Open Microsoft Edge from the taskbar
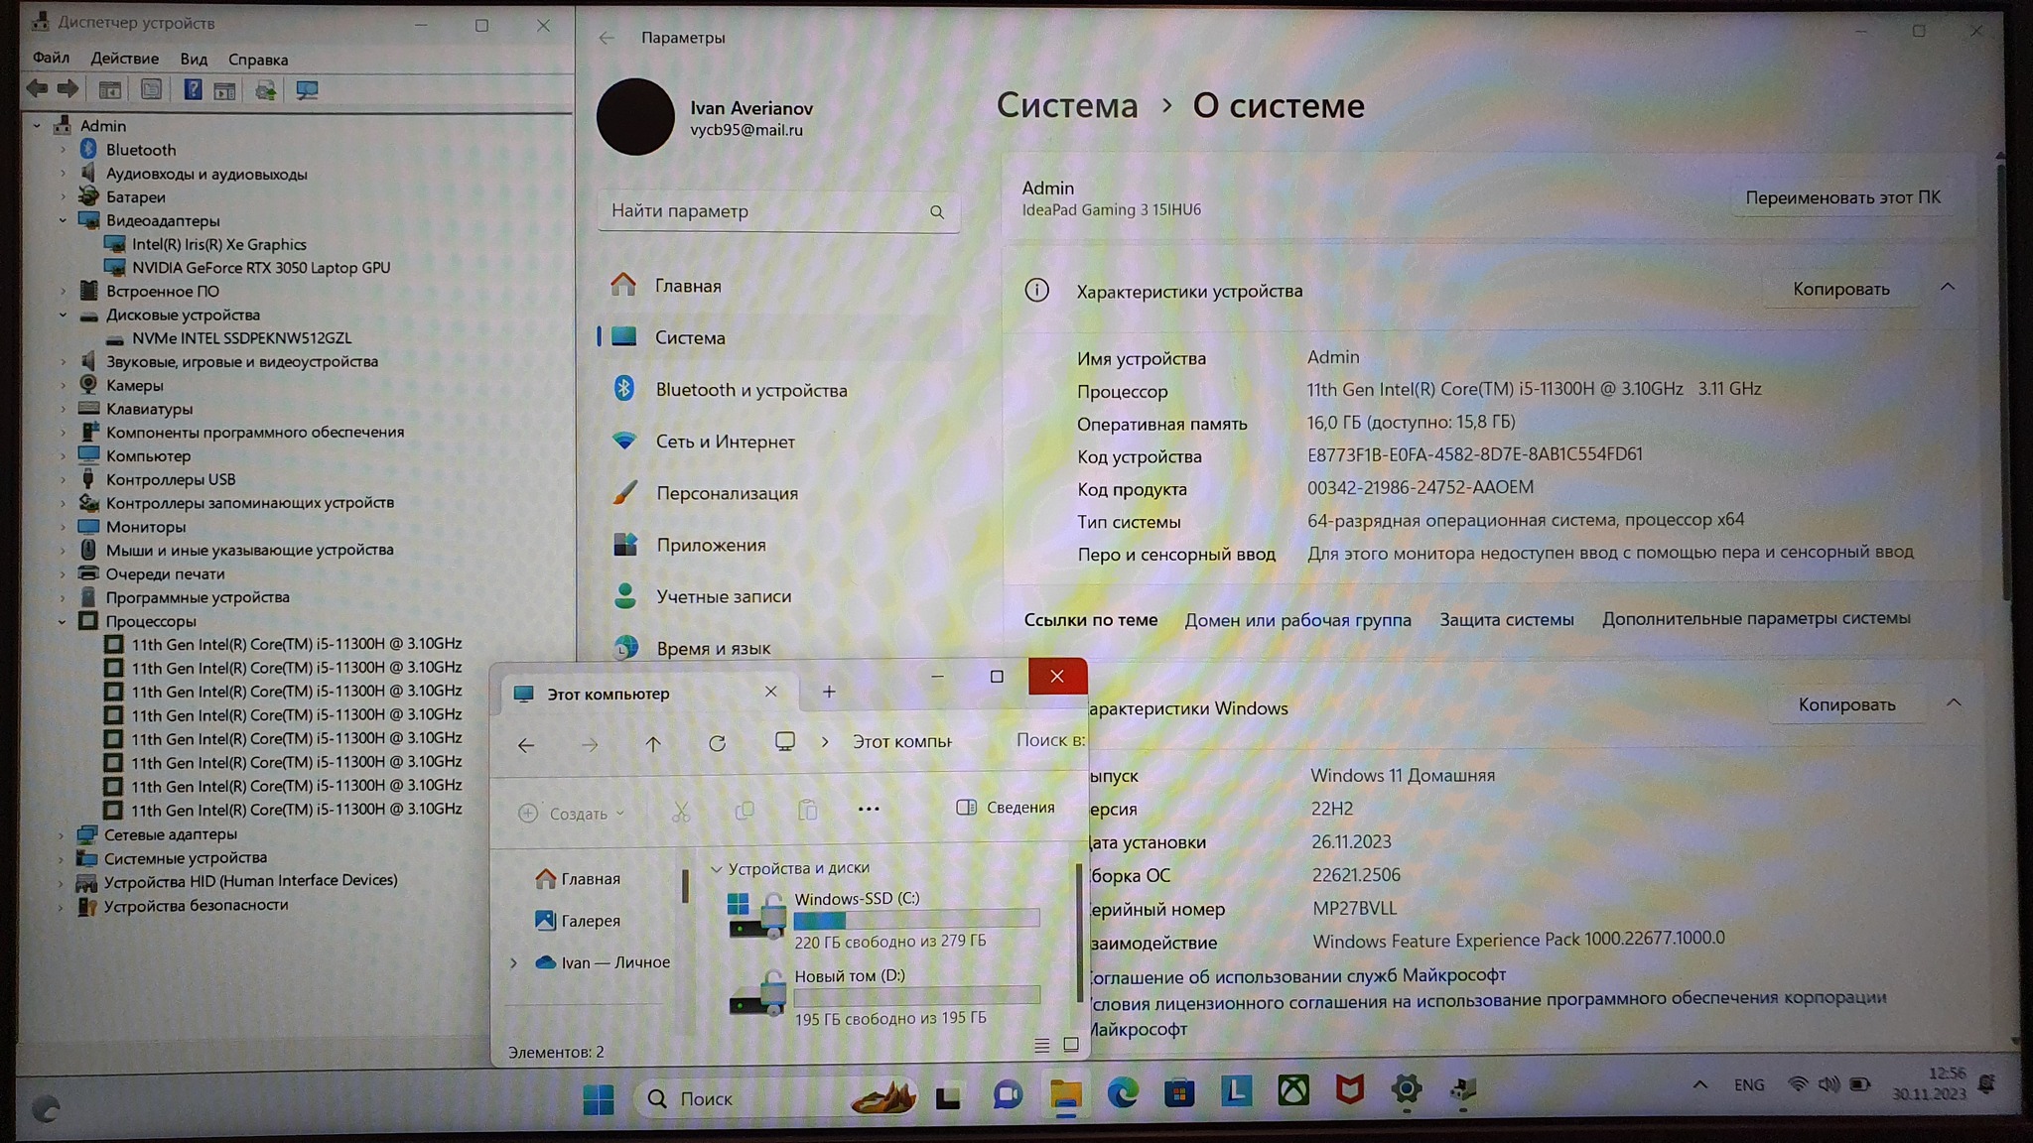Screen dimensions: 2033x1143 (x=1123, y=1092)
